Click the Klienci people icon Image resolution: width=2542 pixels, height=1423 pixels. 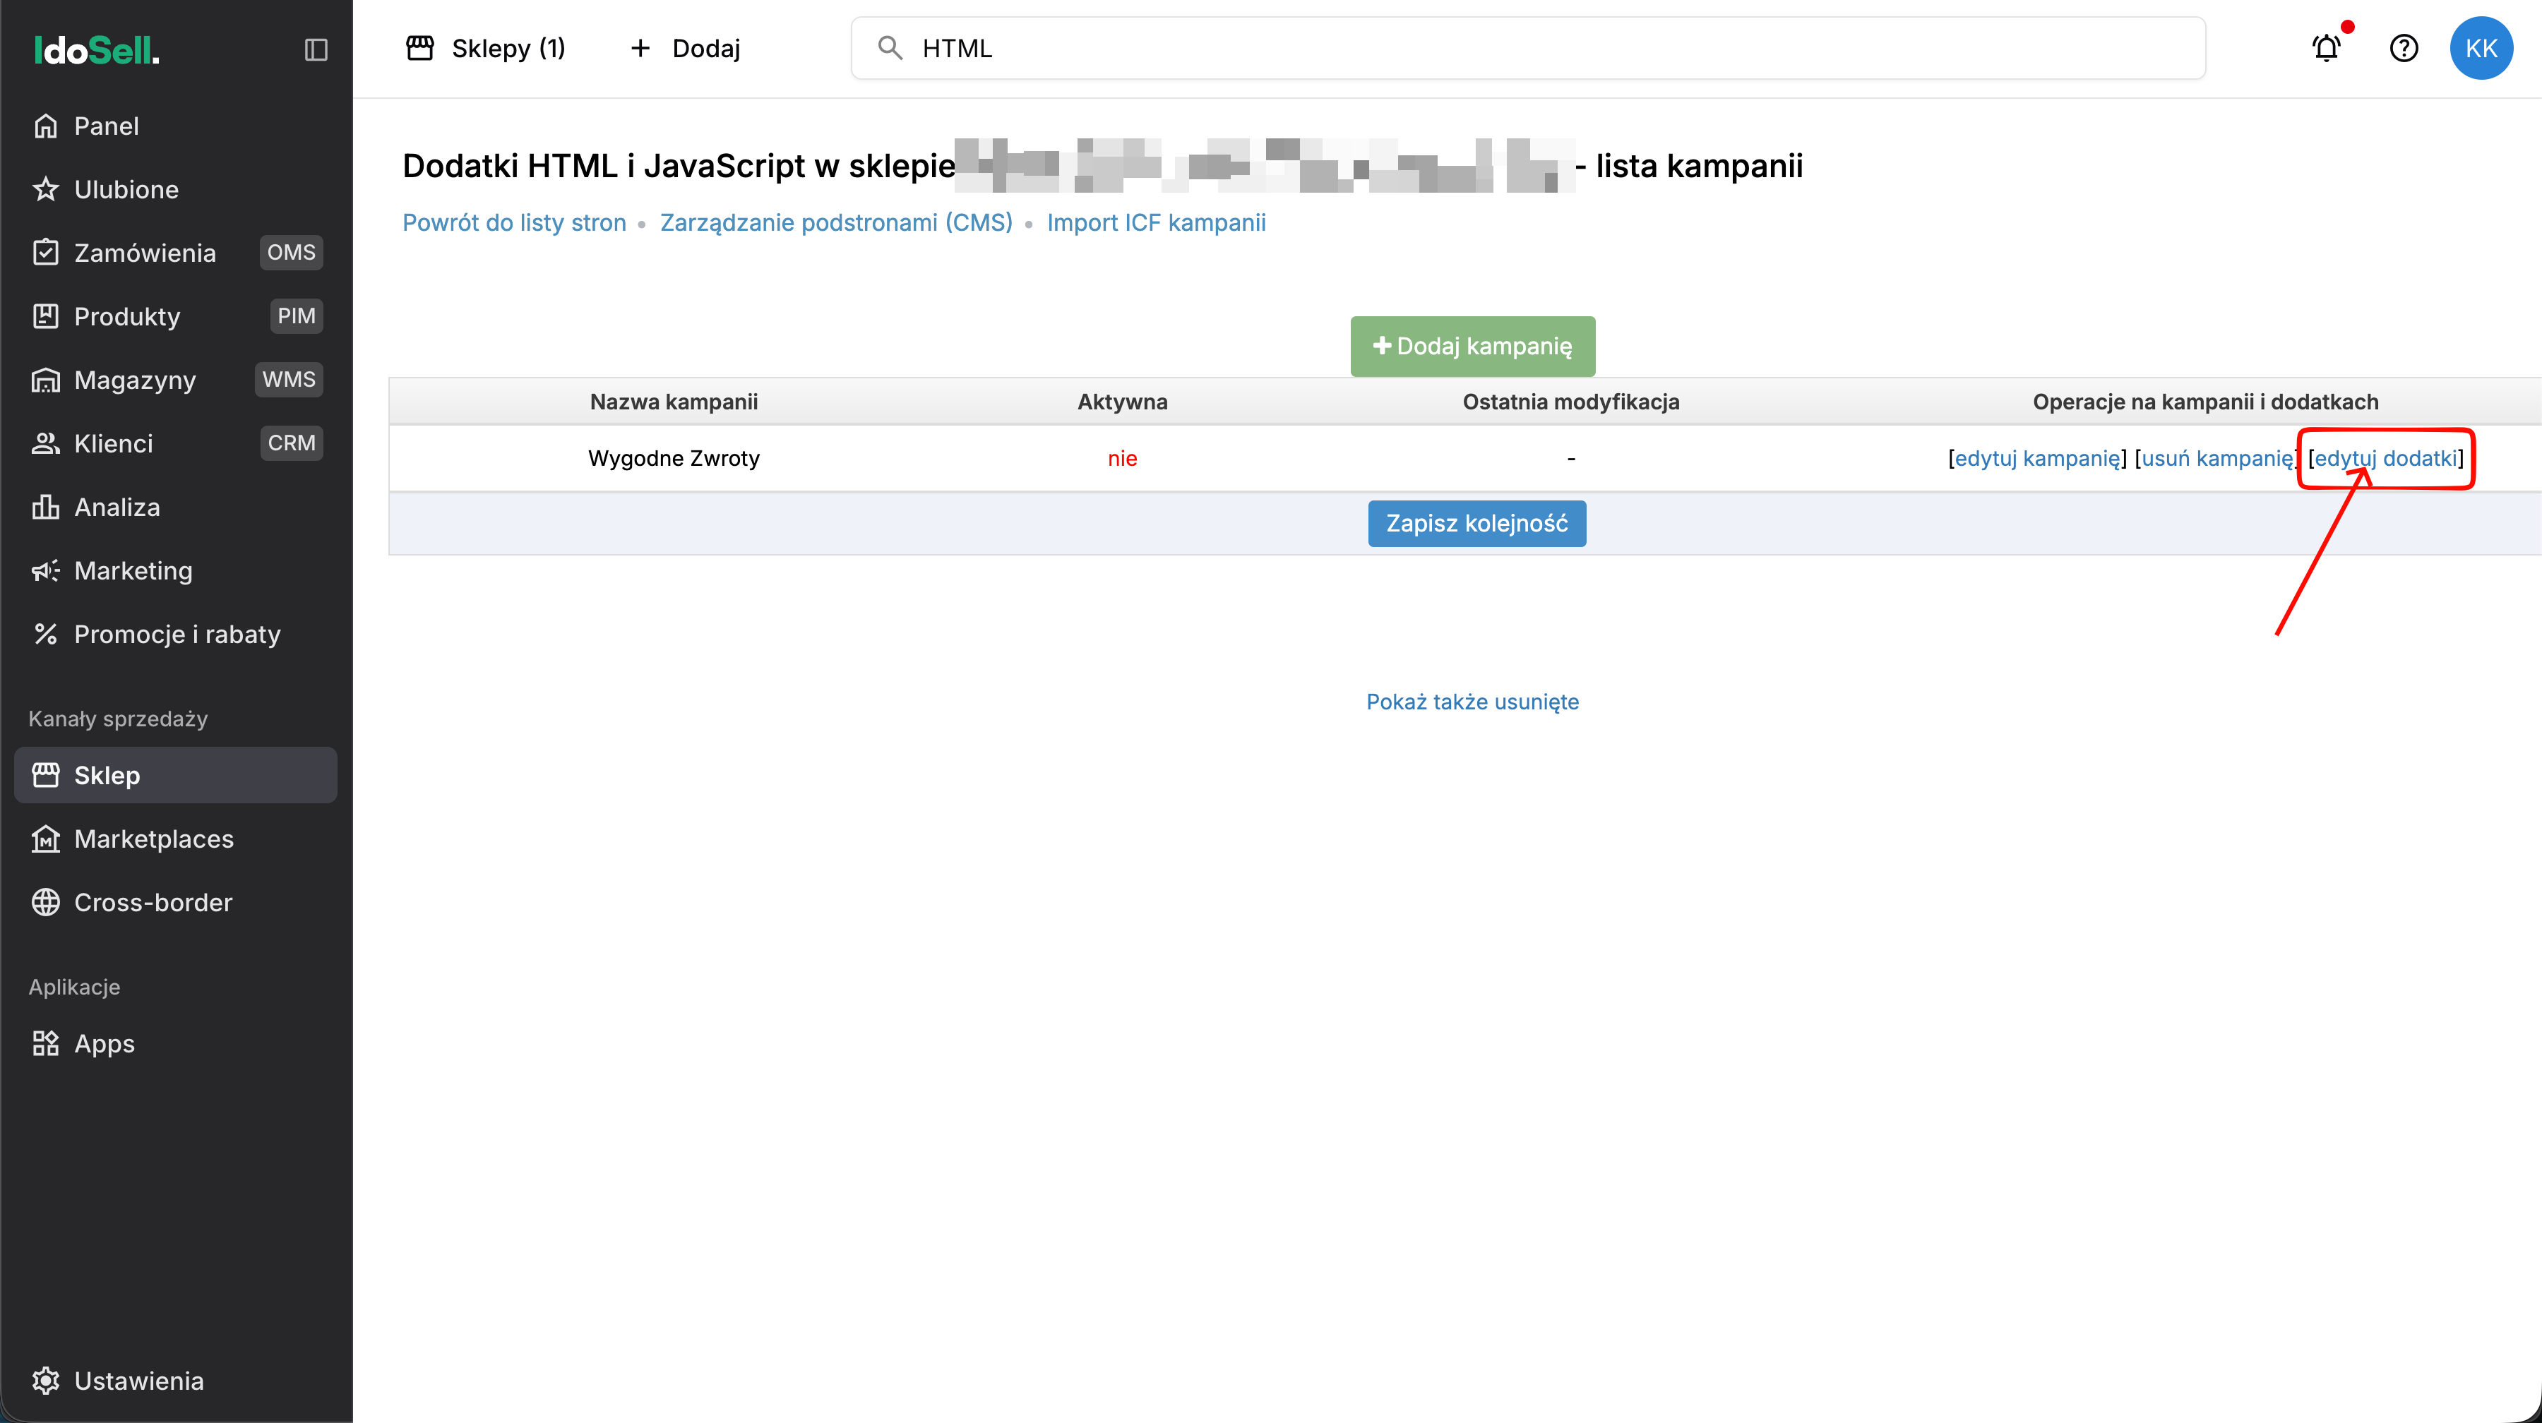click(x=45, y=444)
